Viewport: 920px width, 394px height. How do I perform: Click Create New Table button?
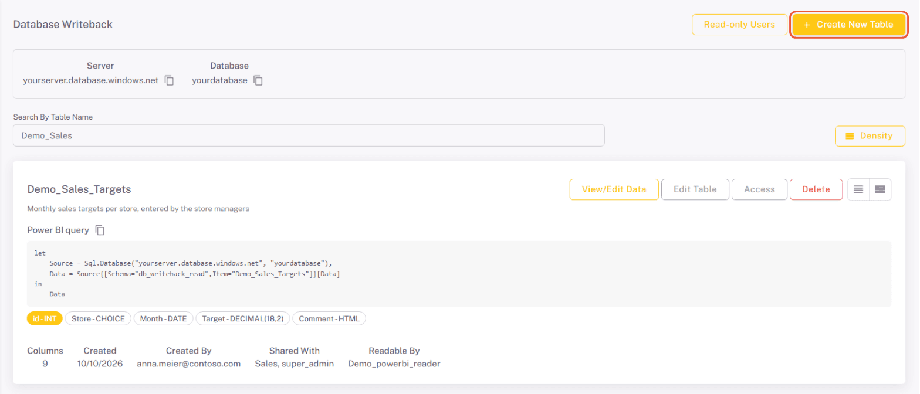(x=848, y=25)
